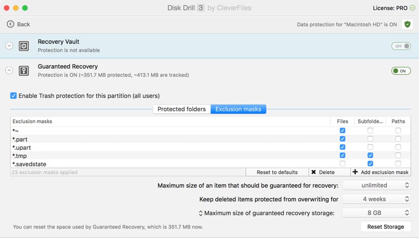419x238 pixels.
Task: Select the Exclusion masks tab
Action: [238, 109]
